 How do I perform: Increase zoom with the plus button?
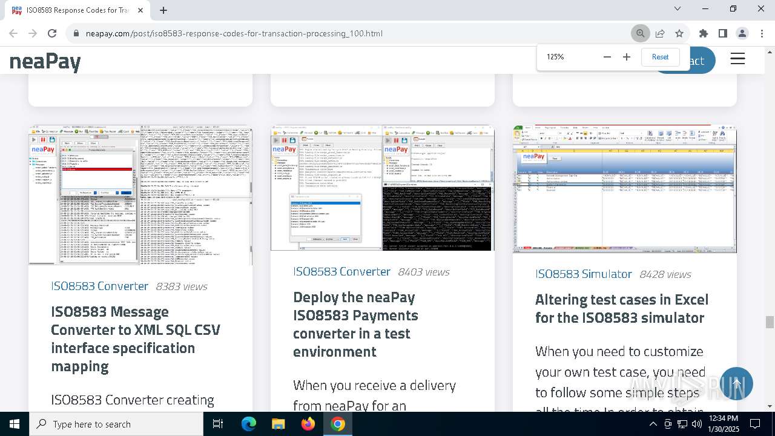point(627,57)
